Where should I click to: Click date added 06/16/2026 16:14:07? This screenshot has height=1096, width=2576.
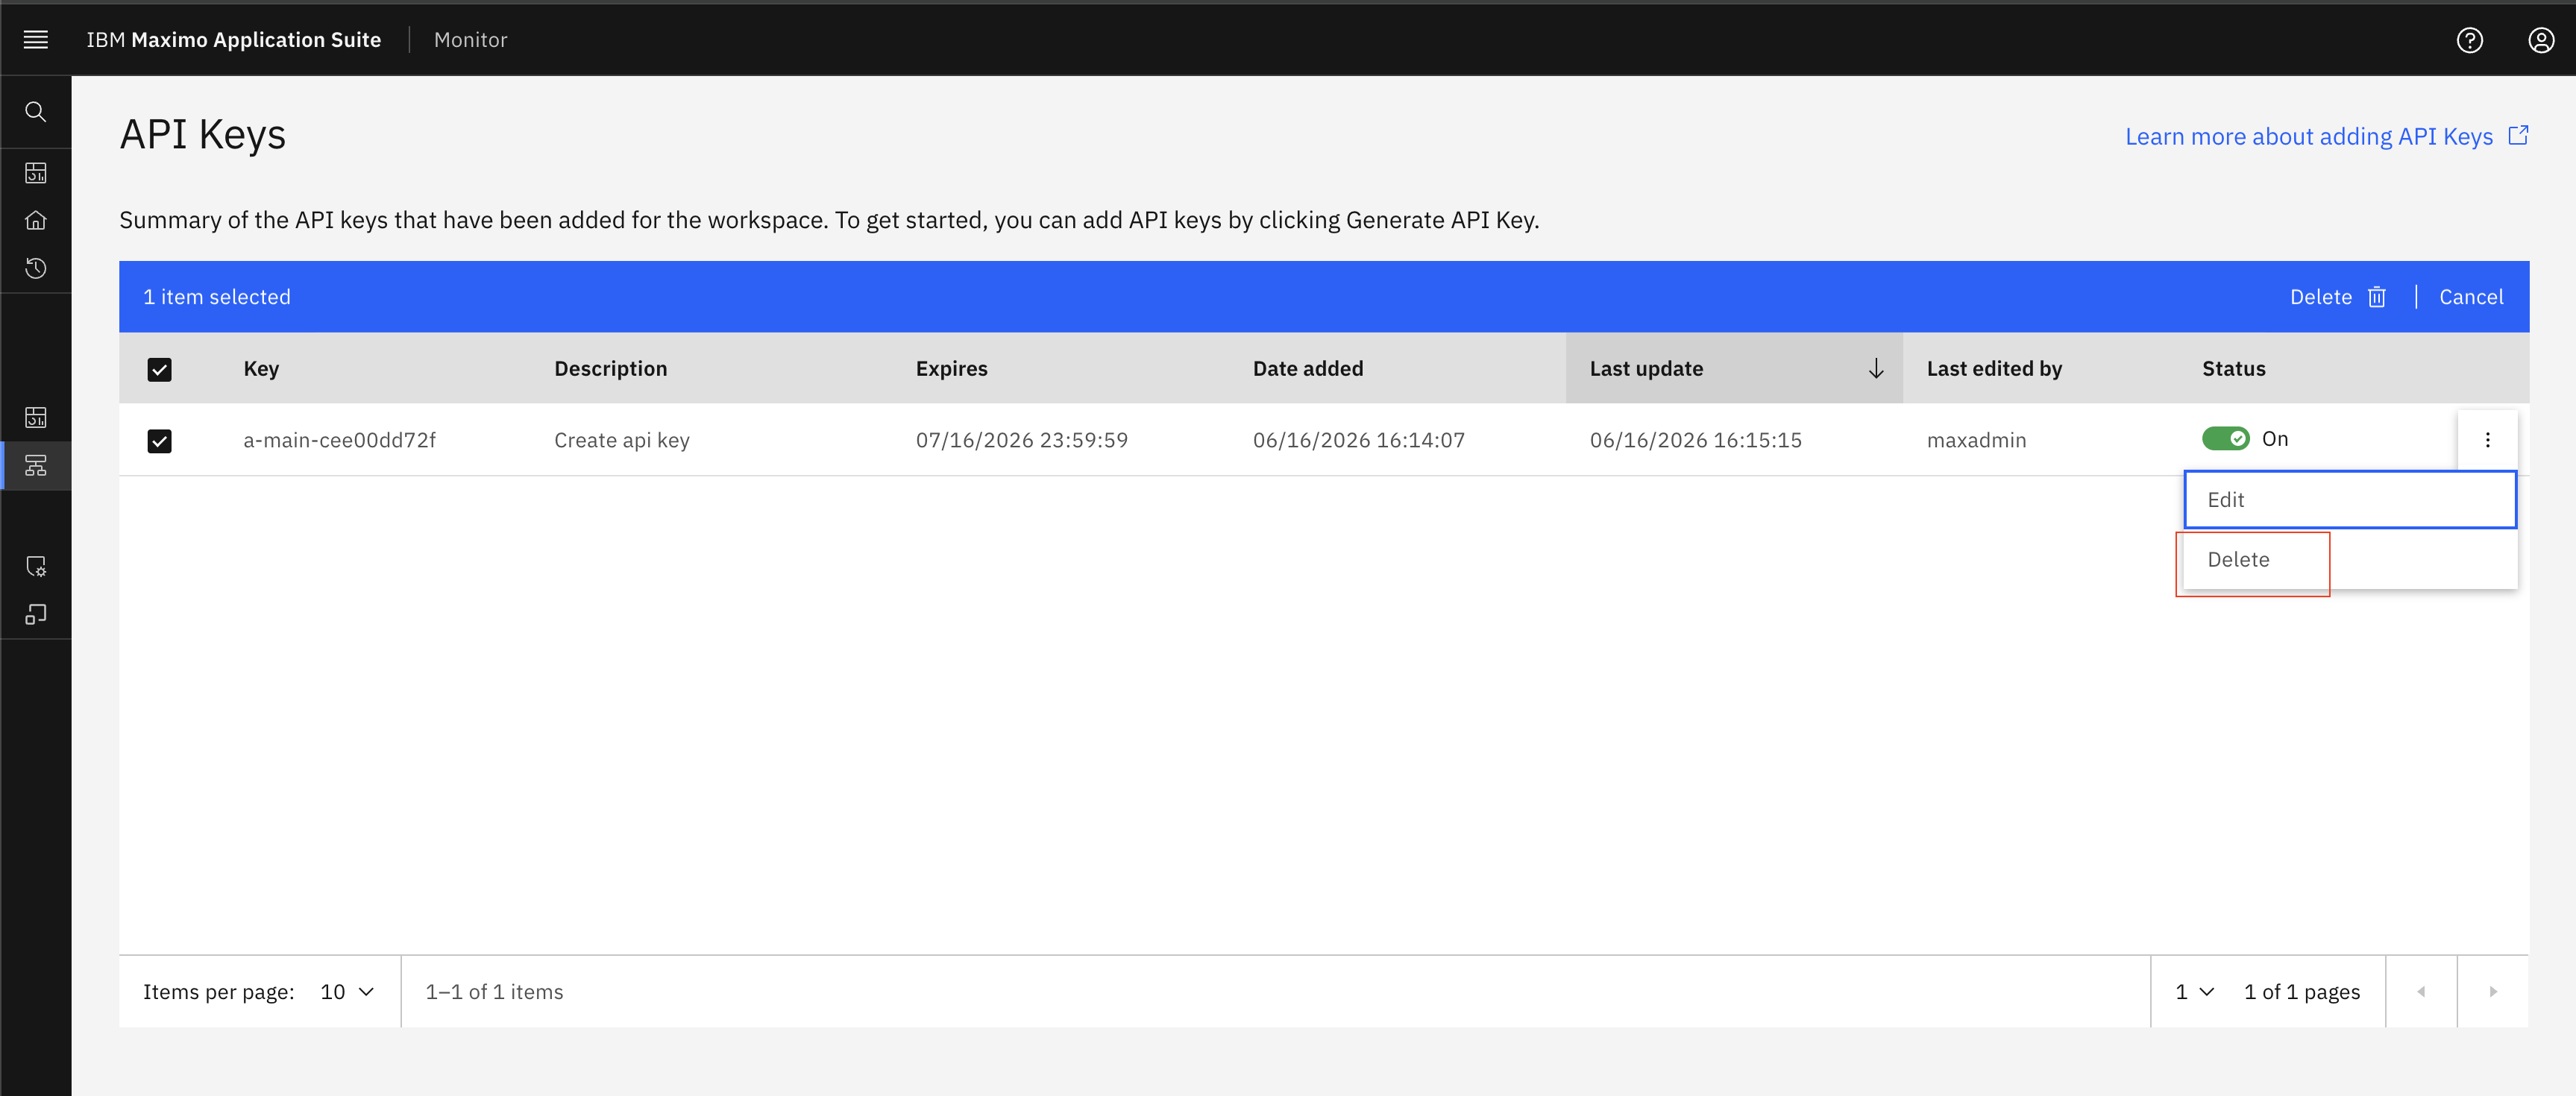(1358, 441)
